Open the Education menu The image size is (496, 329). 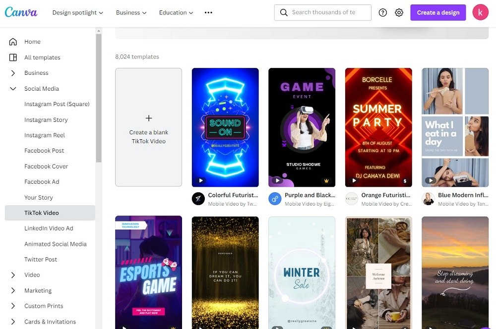(x=176, y=12)
